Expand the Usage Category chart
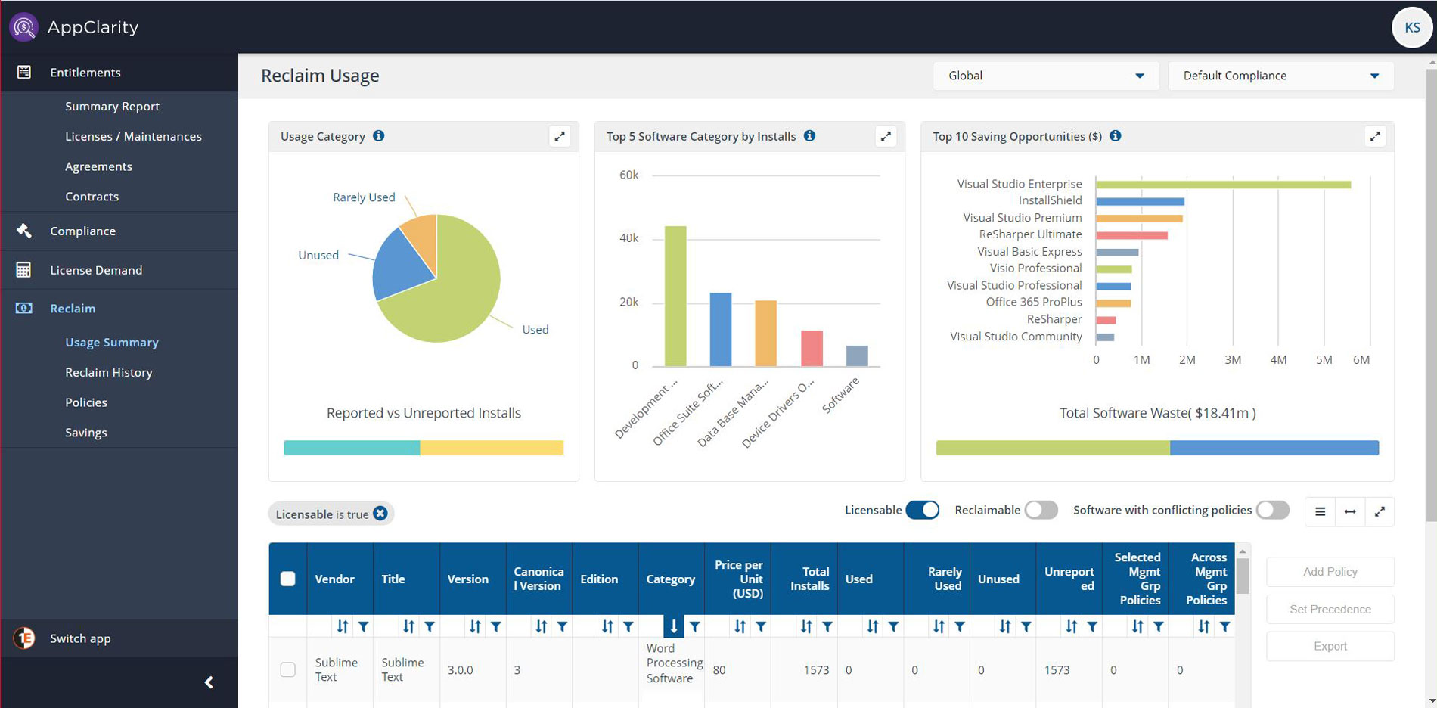Screen dimensions: 1437x708 coord(559,136)
